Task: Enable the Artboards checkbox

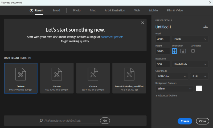Action: (x=193, y=51)
